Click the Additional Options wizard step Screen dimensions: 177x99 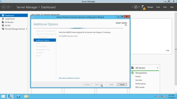(x=45, y=40)
